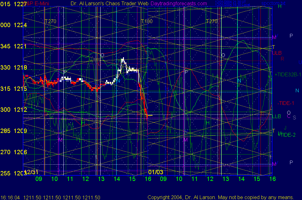This screenshot has width=302, height=200.
Task: Click the blue U label on the right margin
Action: pyautogui.click(x=300, y=62)
